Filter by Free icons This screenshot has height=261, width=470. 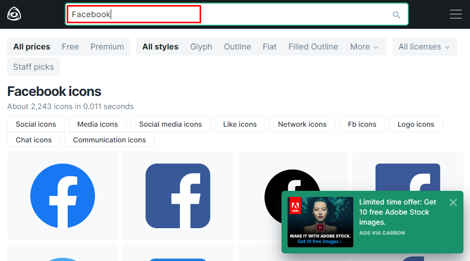pos(70,46)
